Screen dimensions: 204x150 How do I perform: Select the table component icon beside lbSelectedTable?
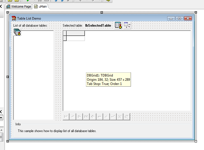[118, 26]
